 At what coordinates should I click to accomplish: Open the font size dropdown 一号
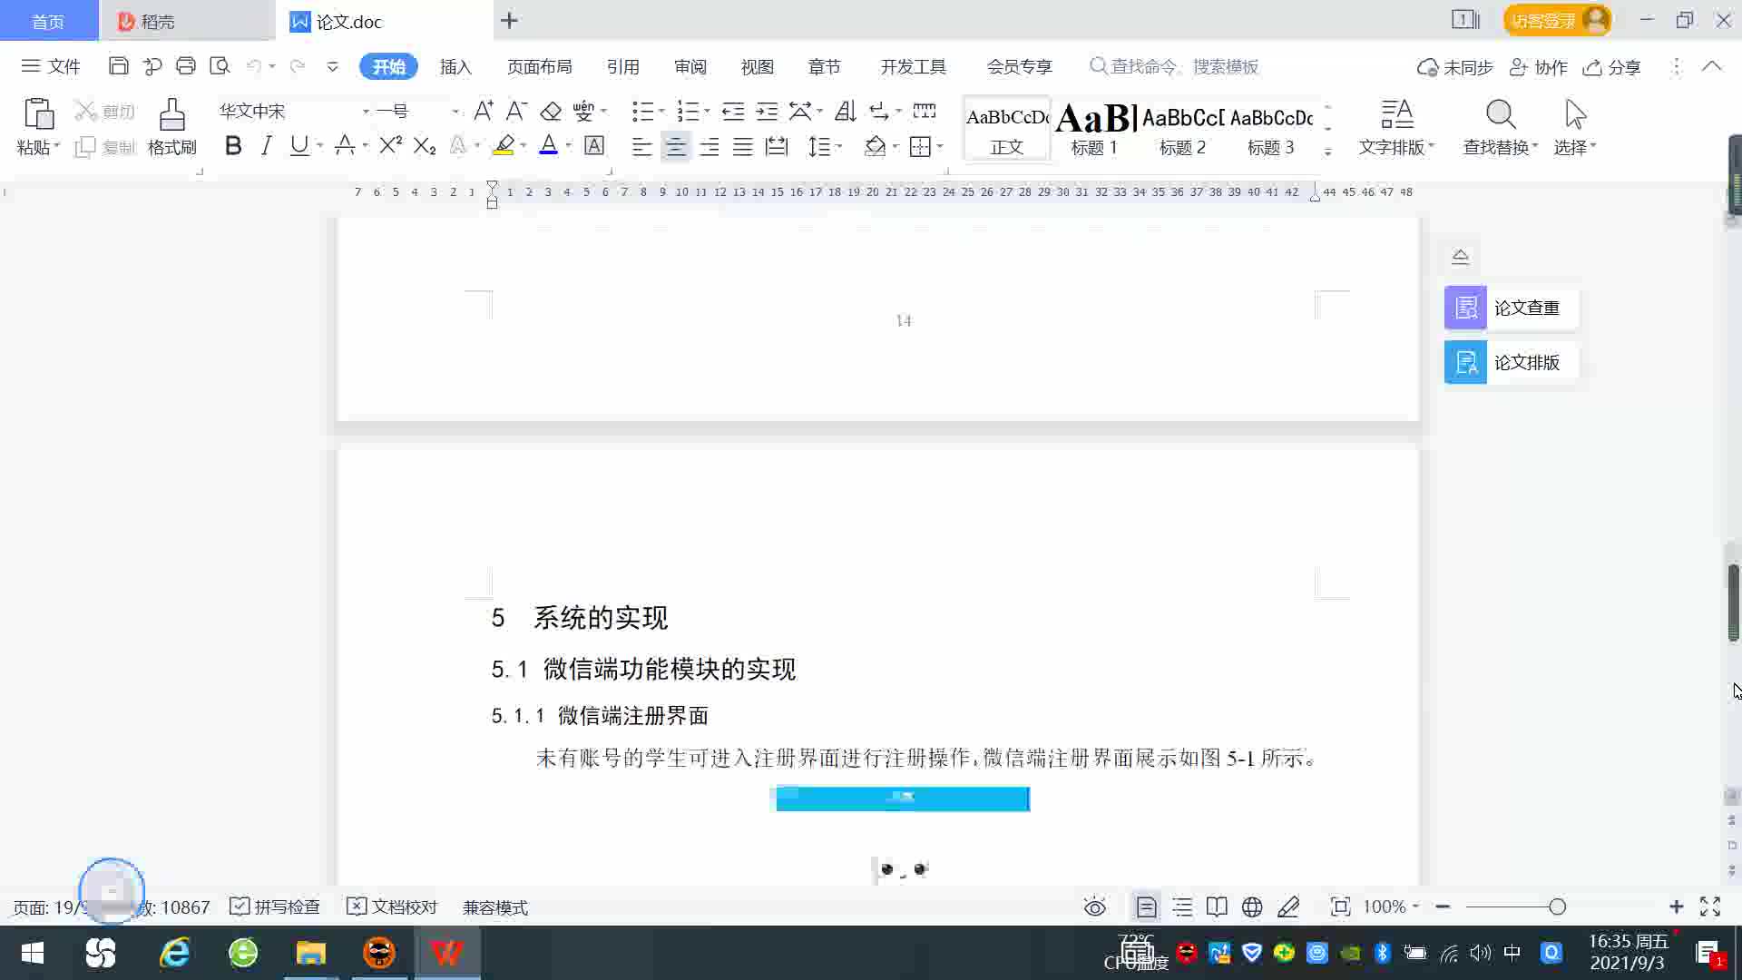click(455, 112)
